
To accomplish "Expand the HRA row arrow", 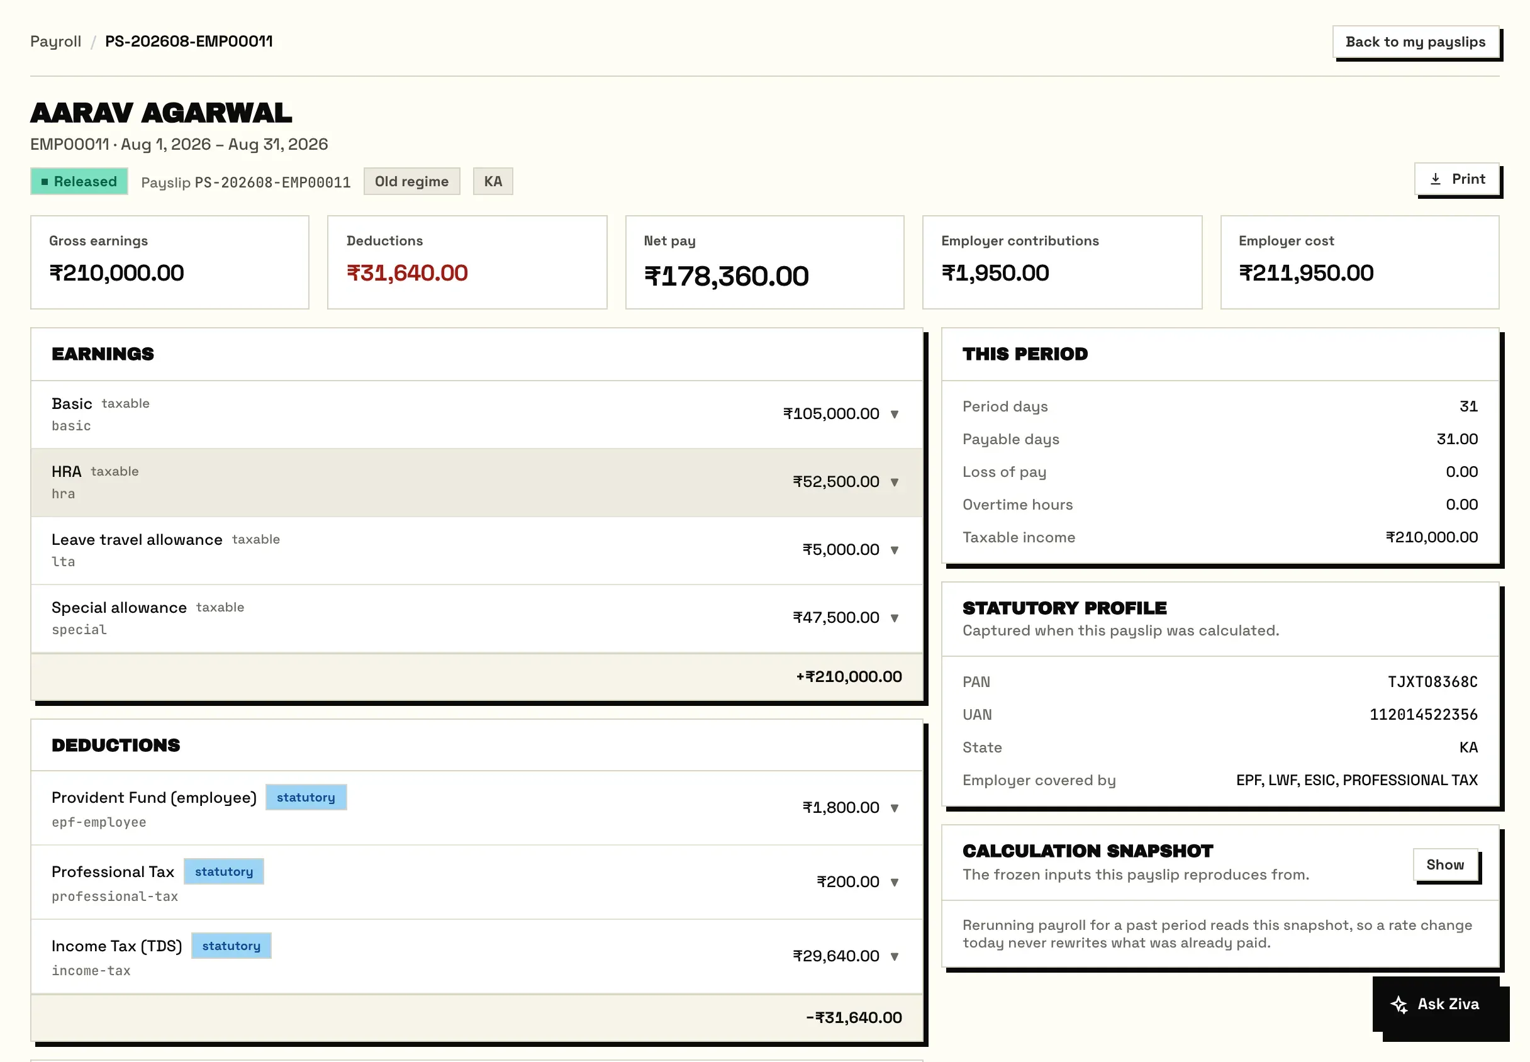I will pyautogui.click(x=895, y=482).
